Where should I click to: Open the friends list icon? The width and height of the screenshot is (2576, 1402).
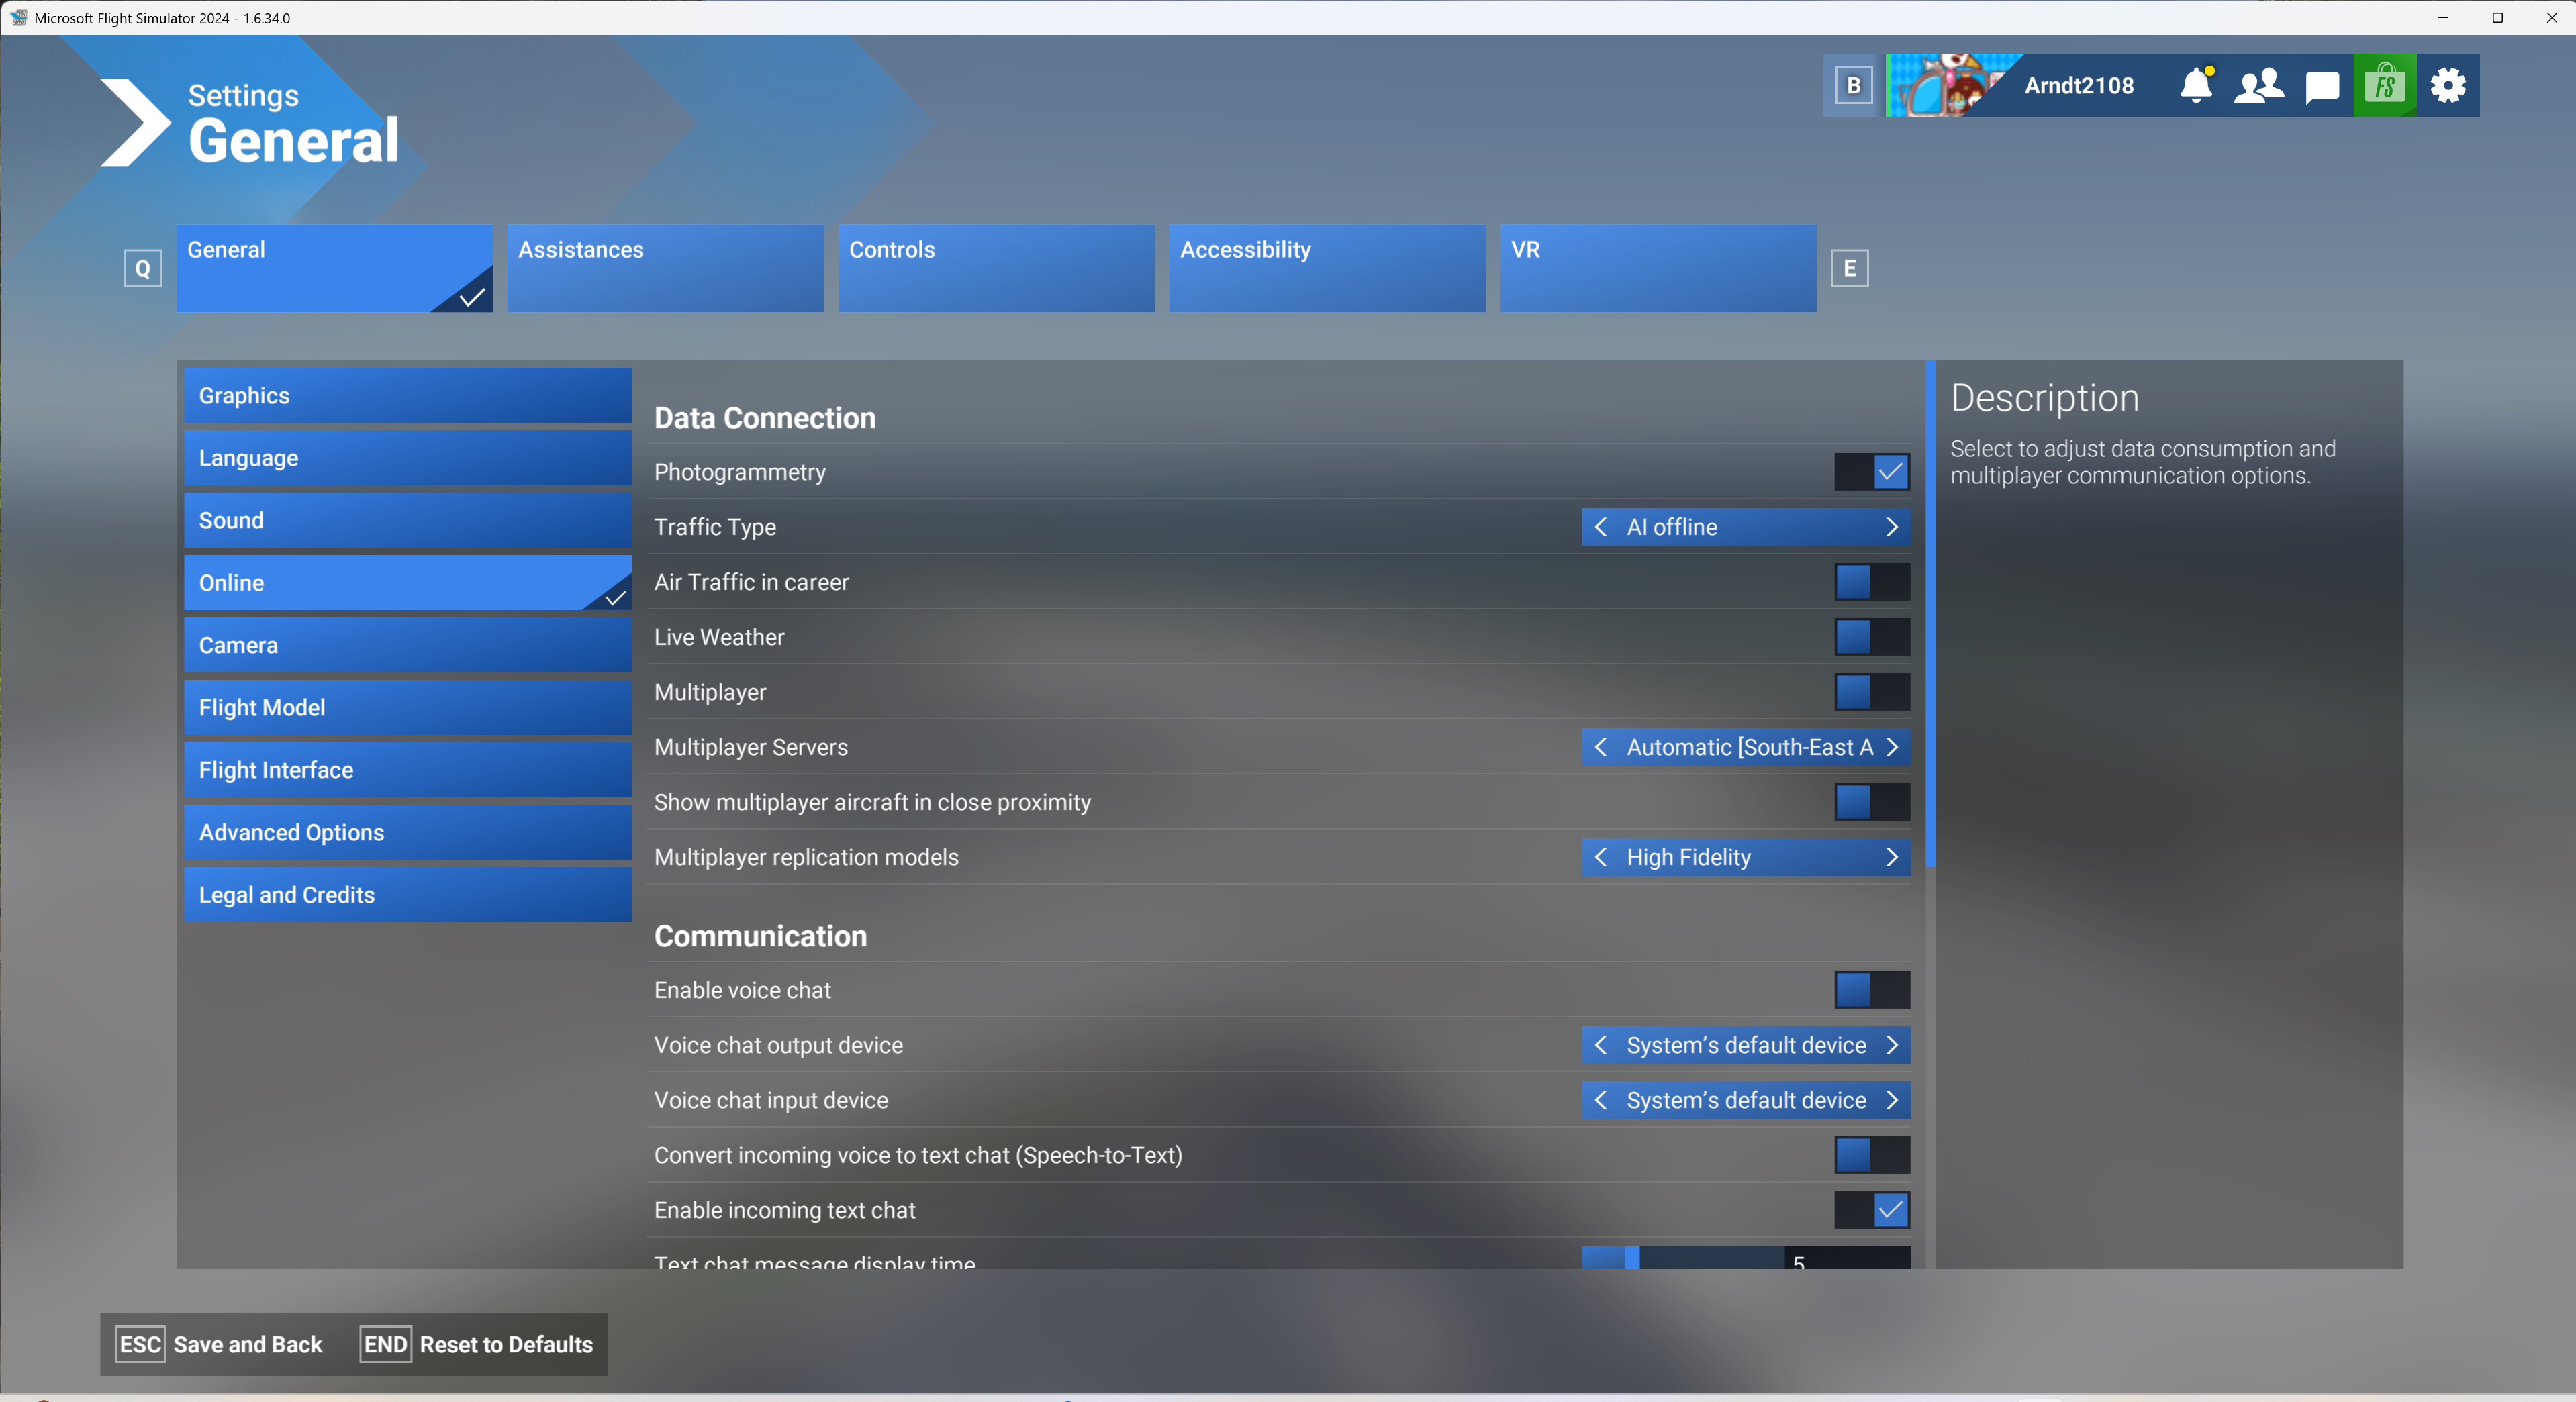(x=2259, y=85)
